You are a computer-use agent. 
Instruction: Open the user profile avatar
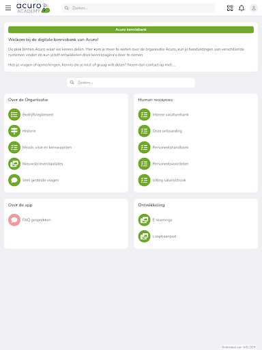point(254,8)
